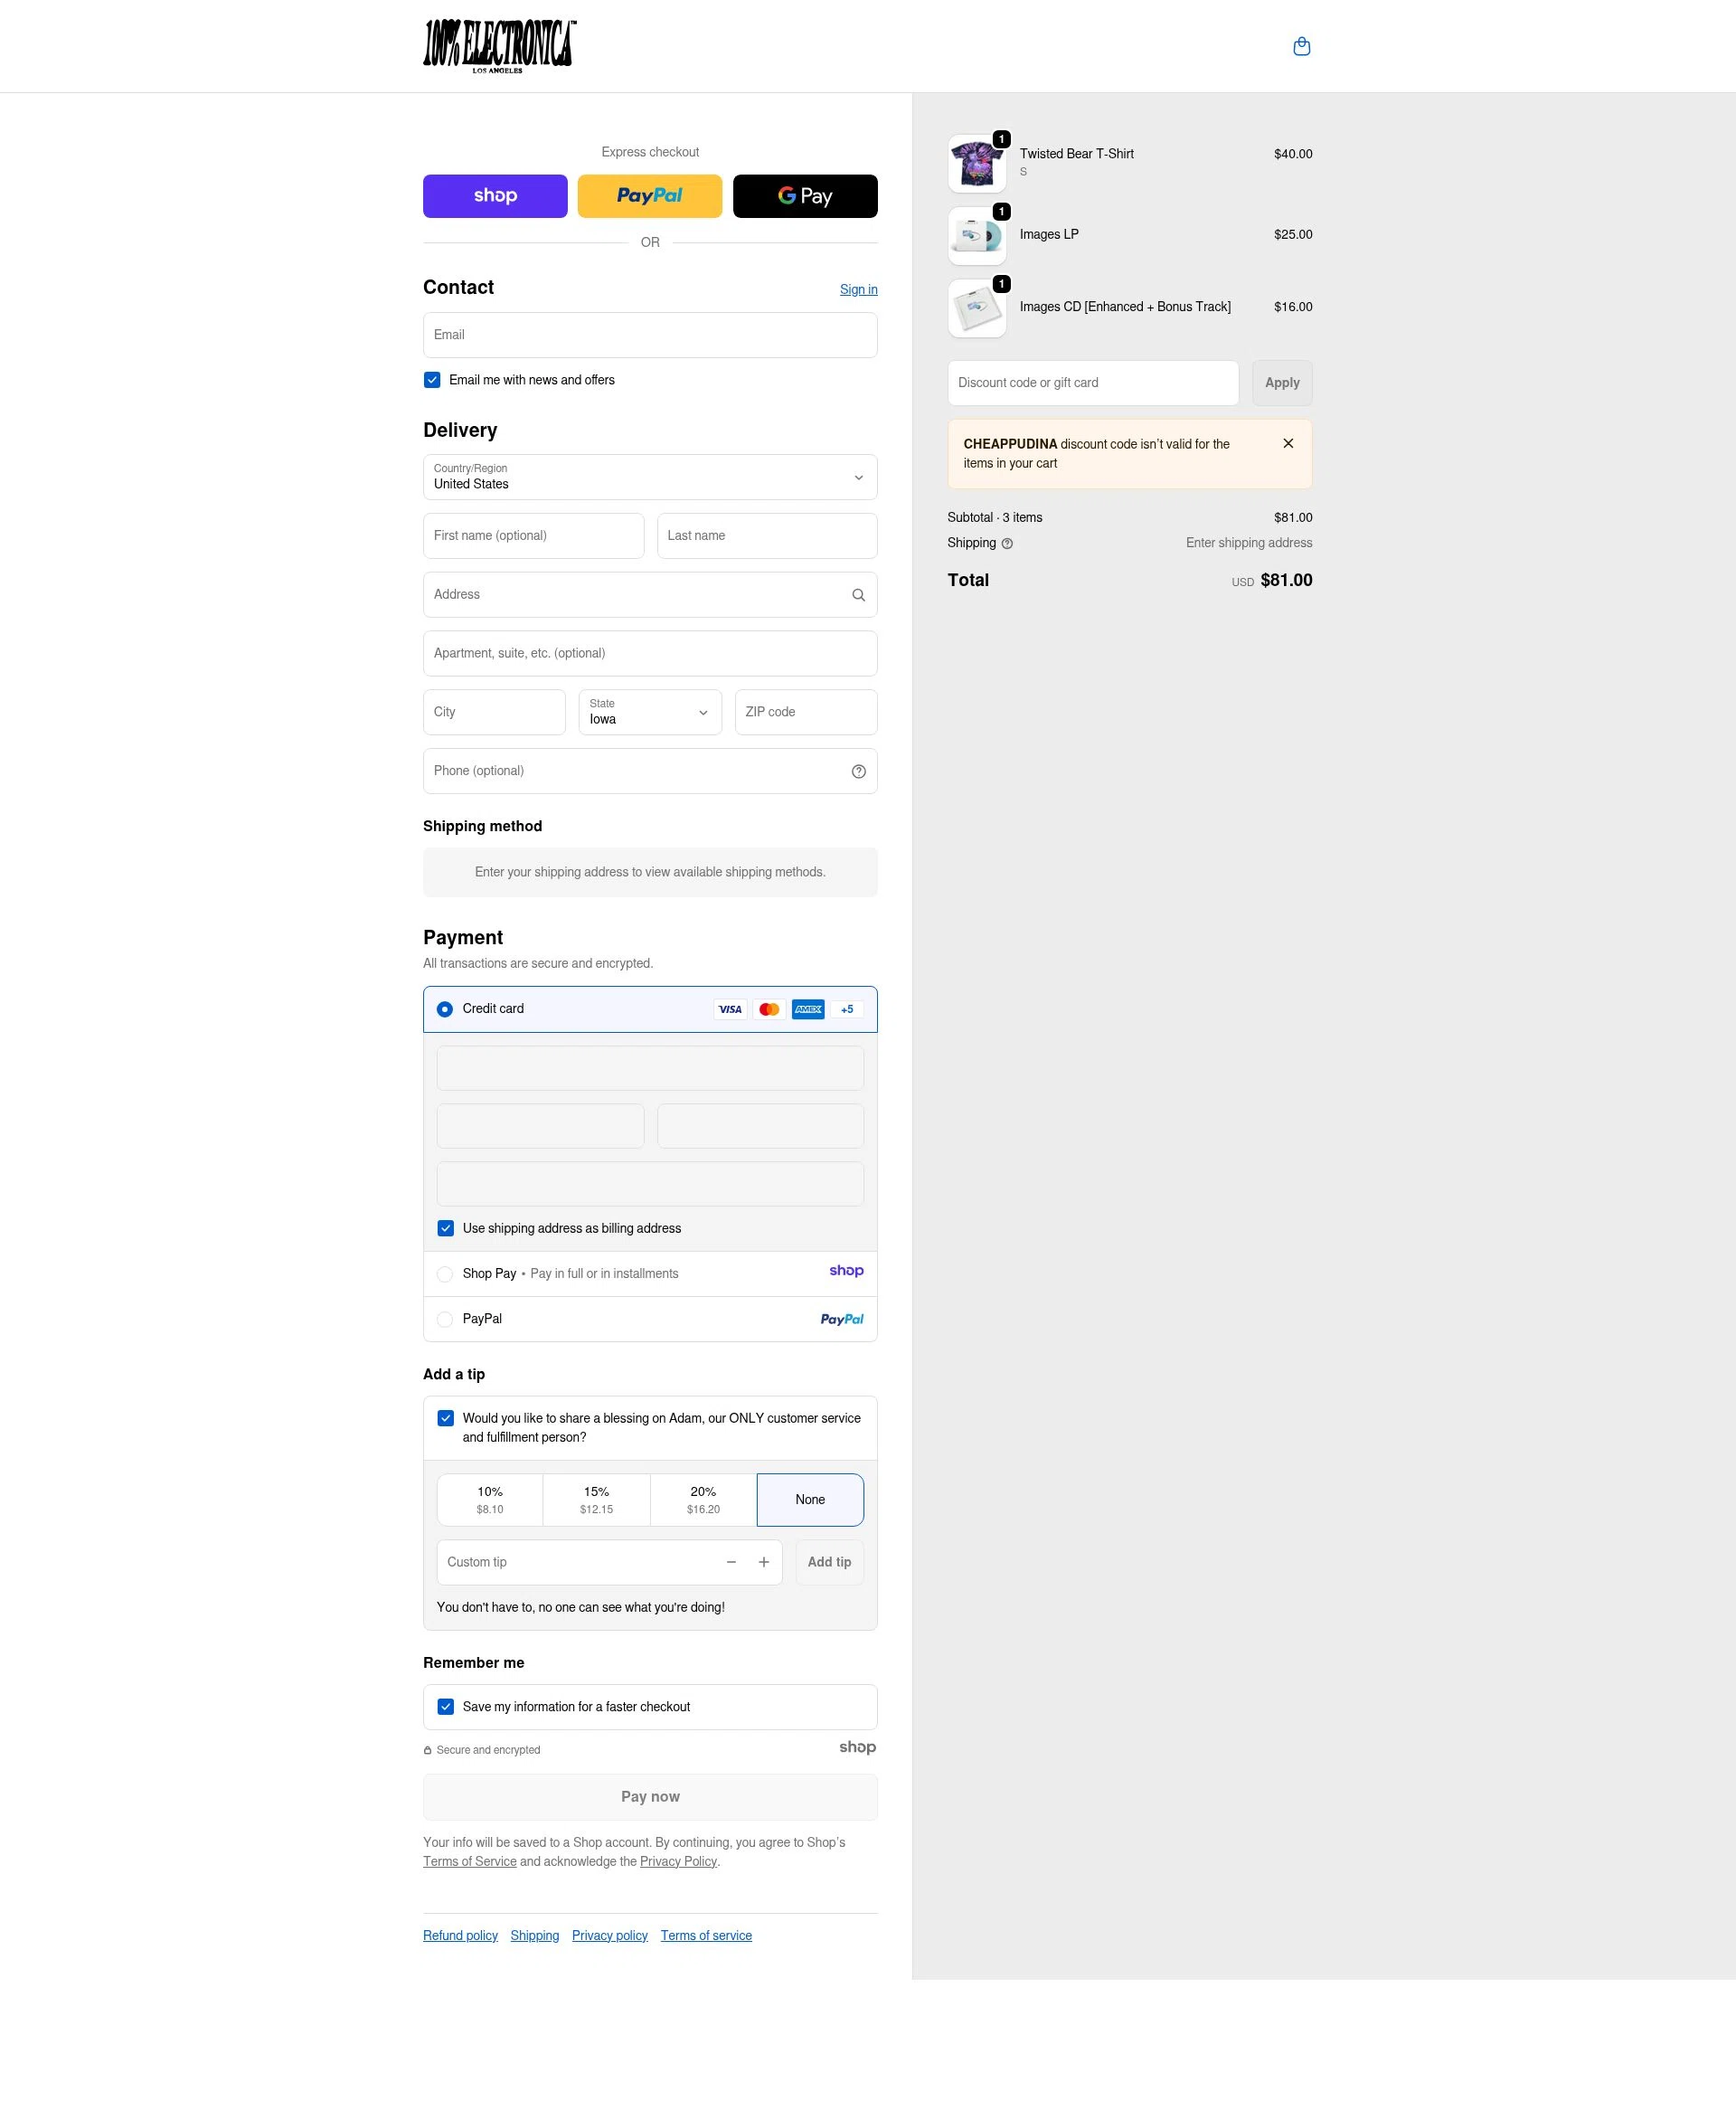This screenshot has width=1736, height=2111.
Task: Click the phone number help question mark icon
Action: click(858, 771)
